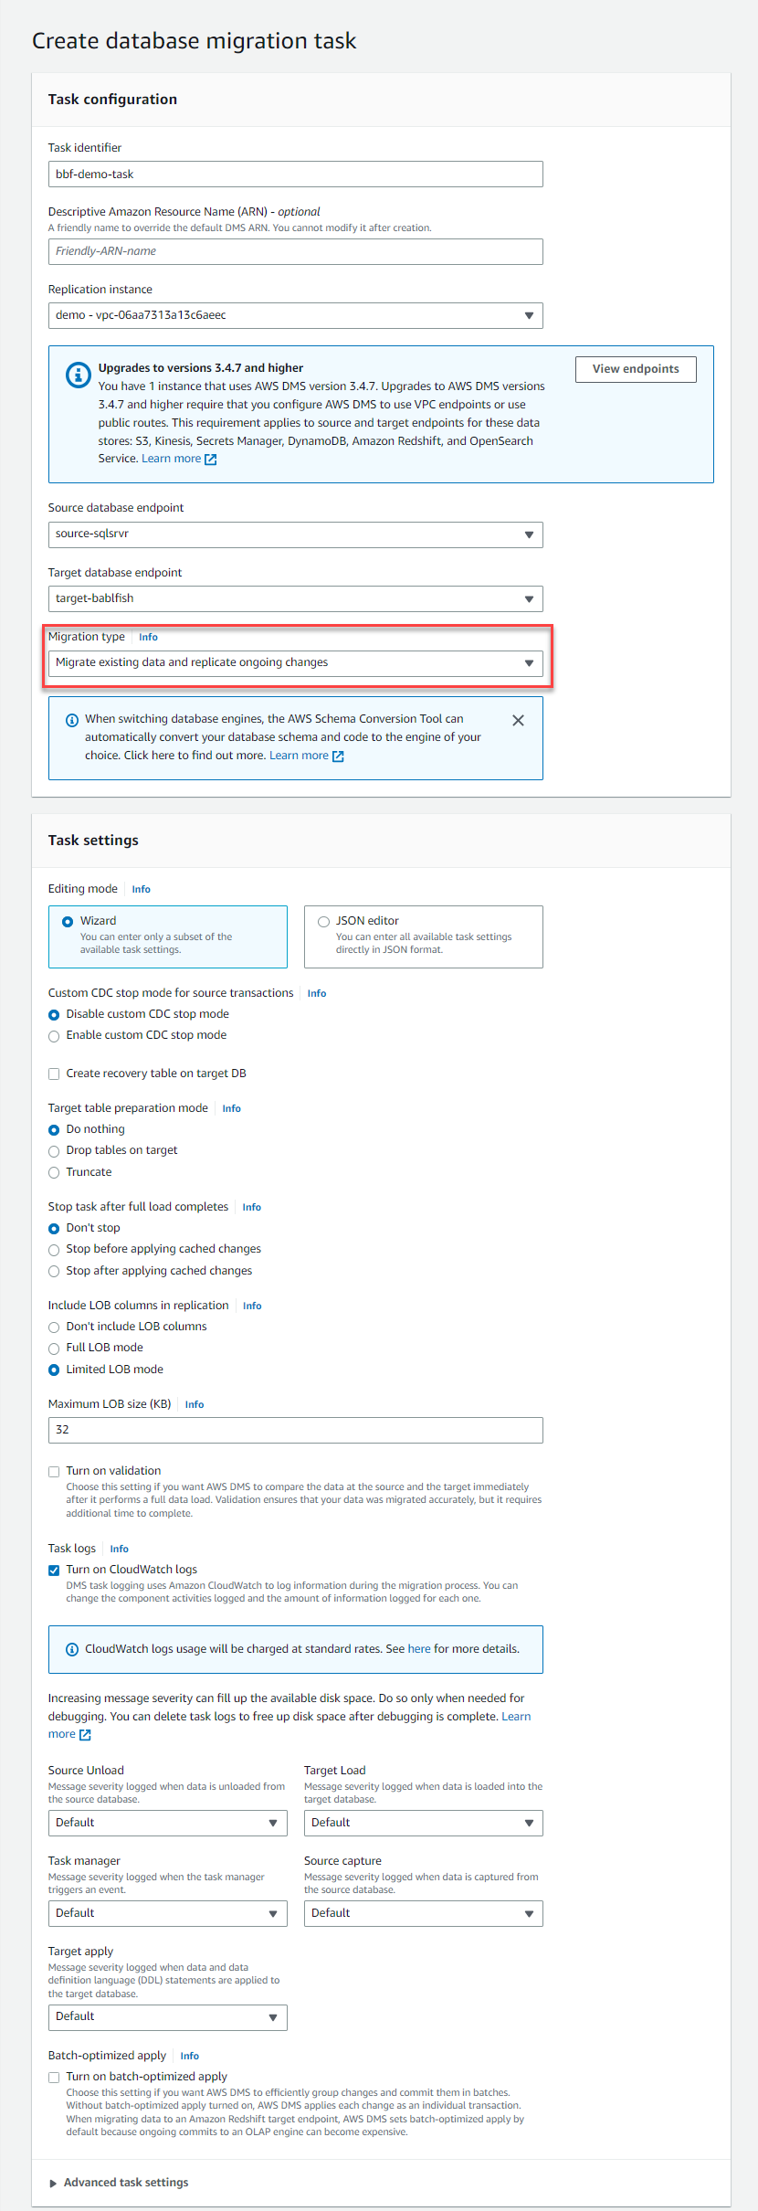Select the JSON editor editing mode
Screen dimensions: 758x2211
pyautogui.click(x=323, y=922)
